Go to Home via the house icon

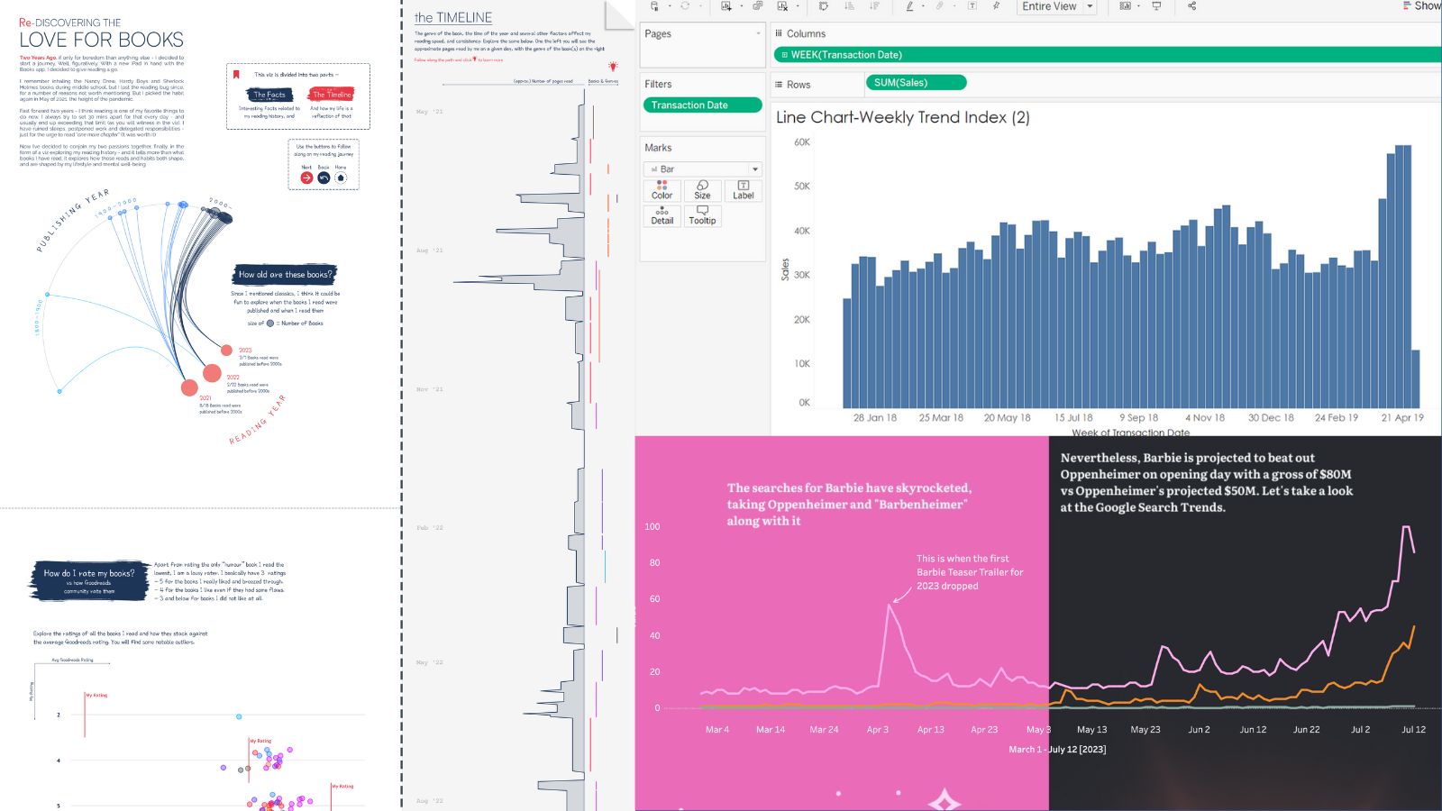tap(341, 178)
